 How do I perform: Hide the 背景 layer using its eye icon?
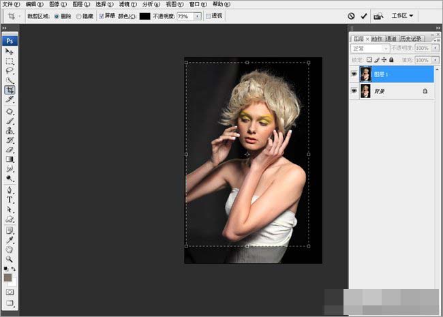click(x=354, y=91)
